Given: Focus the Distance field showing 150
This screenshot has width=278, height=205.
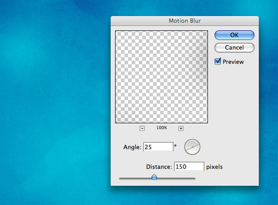Looking at the screenshot, I should pos(189,167).
